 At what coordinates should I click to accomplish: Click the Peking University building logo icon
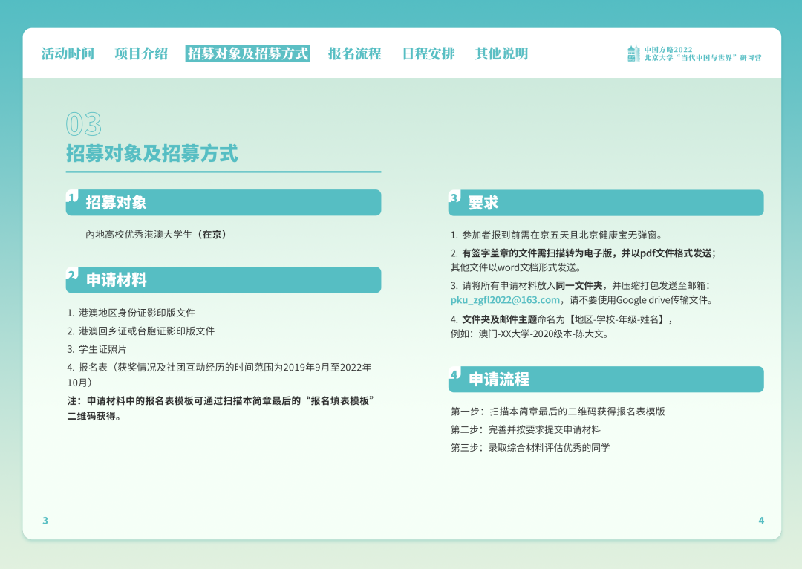point(633,53)
